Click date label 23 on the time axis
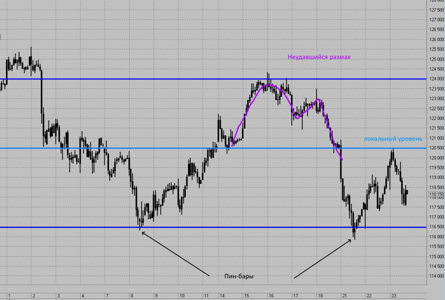The image size is (445, 300). pyautogui.click(x=394, y=296)
